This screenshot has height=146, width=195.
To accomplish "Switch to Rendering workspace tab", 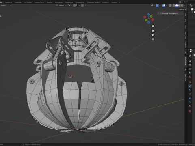I will [x=69, y=2].
